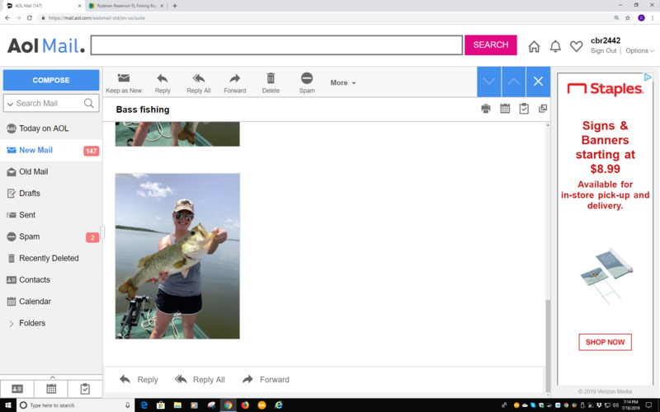Bookmark this page with the star icon
660x412 pixels.
[628, 18]
